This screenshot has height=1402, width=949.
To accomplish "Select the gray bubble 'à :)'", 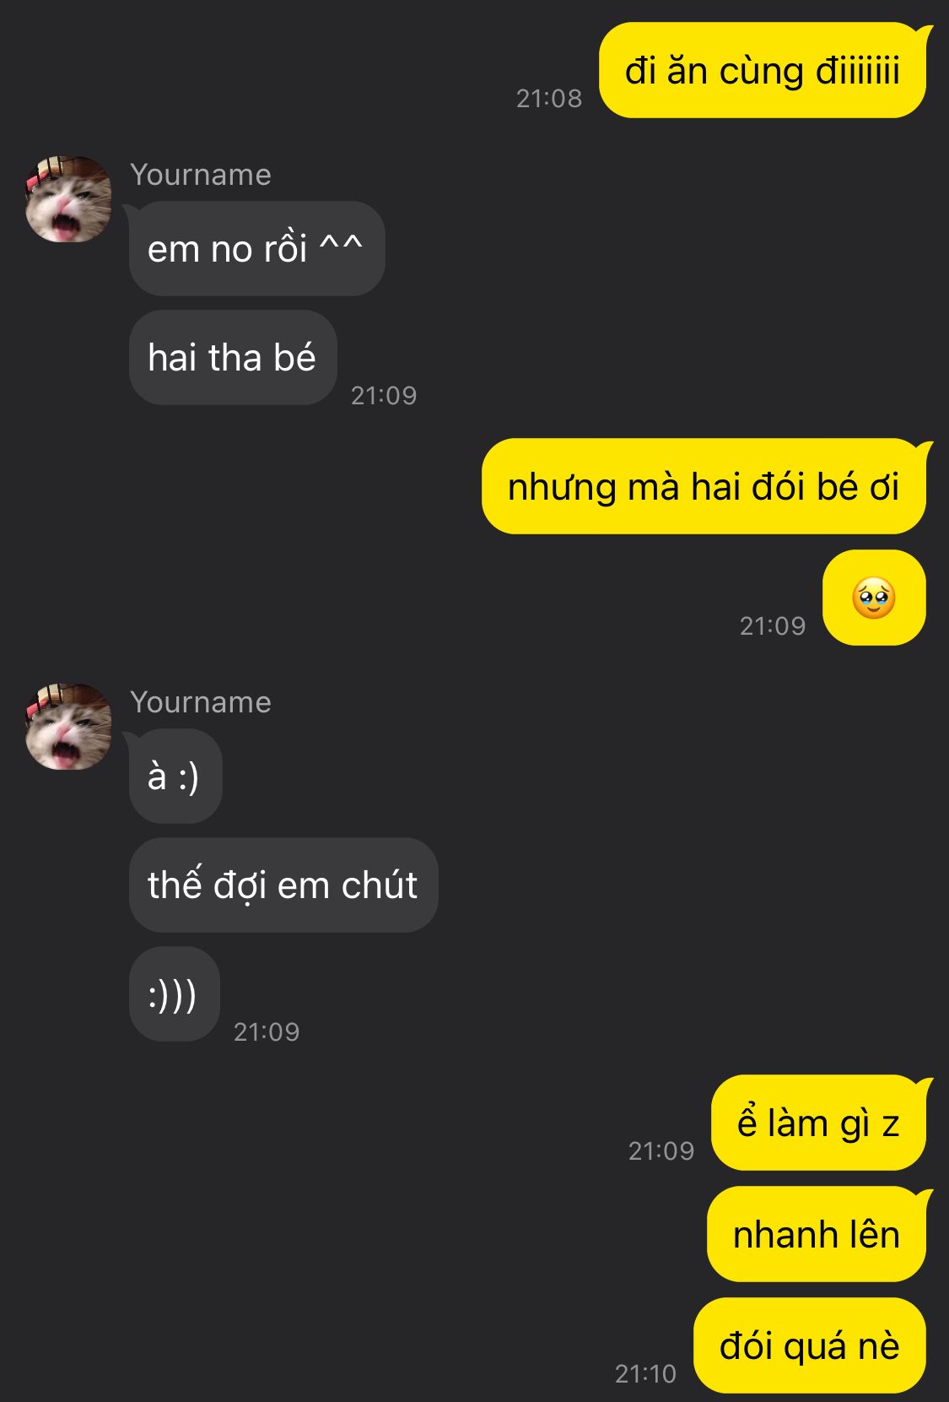I will (175, 776).
